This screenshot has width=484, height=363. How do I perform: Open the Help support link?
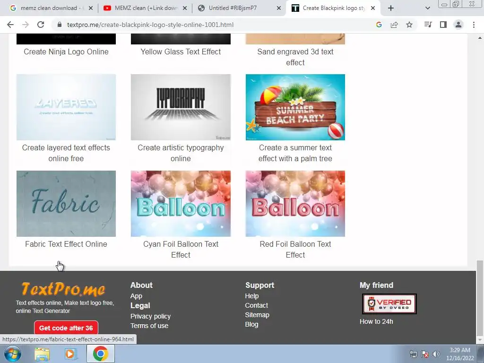coord(252,296)
